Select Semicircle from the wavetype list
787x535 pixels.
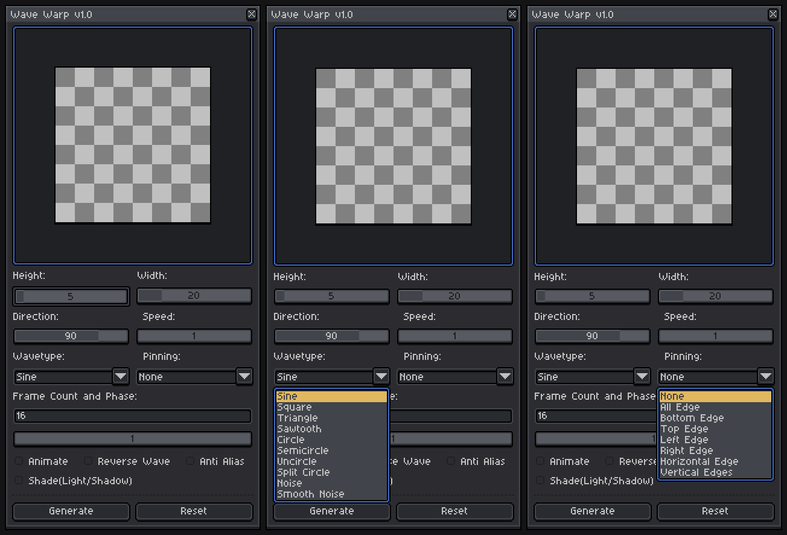click(331, 450)
